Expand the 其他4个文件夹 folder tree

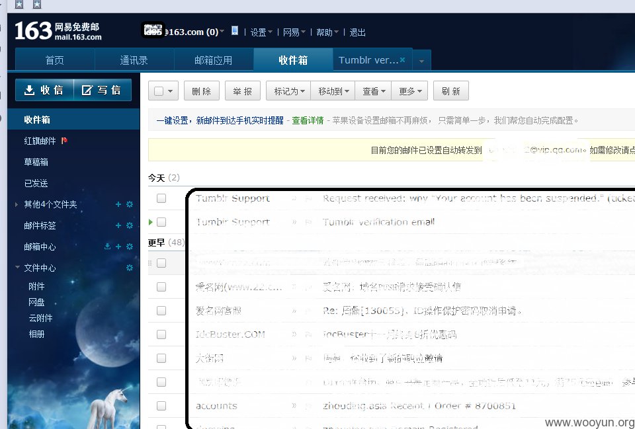16,204
